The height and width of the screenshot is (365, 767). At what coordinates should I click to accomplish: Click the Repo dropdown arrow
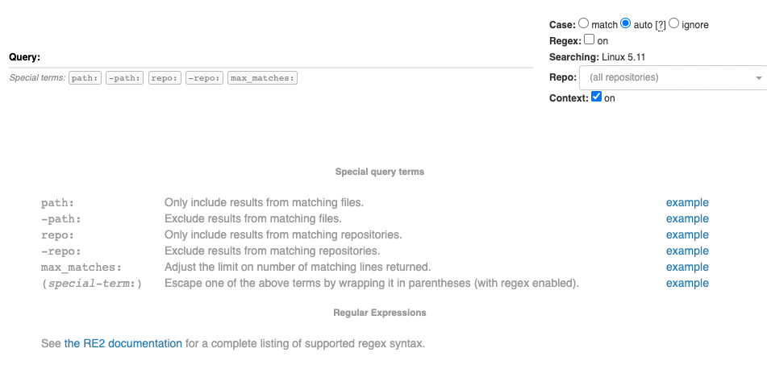(x=759, y=78)
